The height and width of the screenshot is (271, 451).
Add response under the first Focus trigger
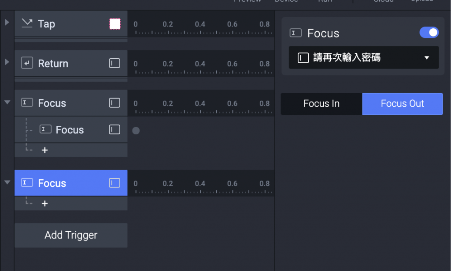coord(44,150)
